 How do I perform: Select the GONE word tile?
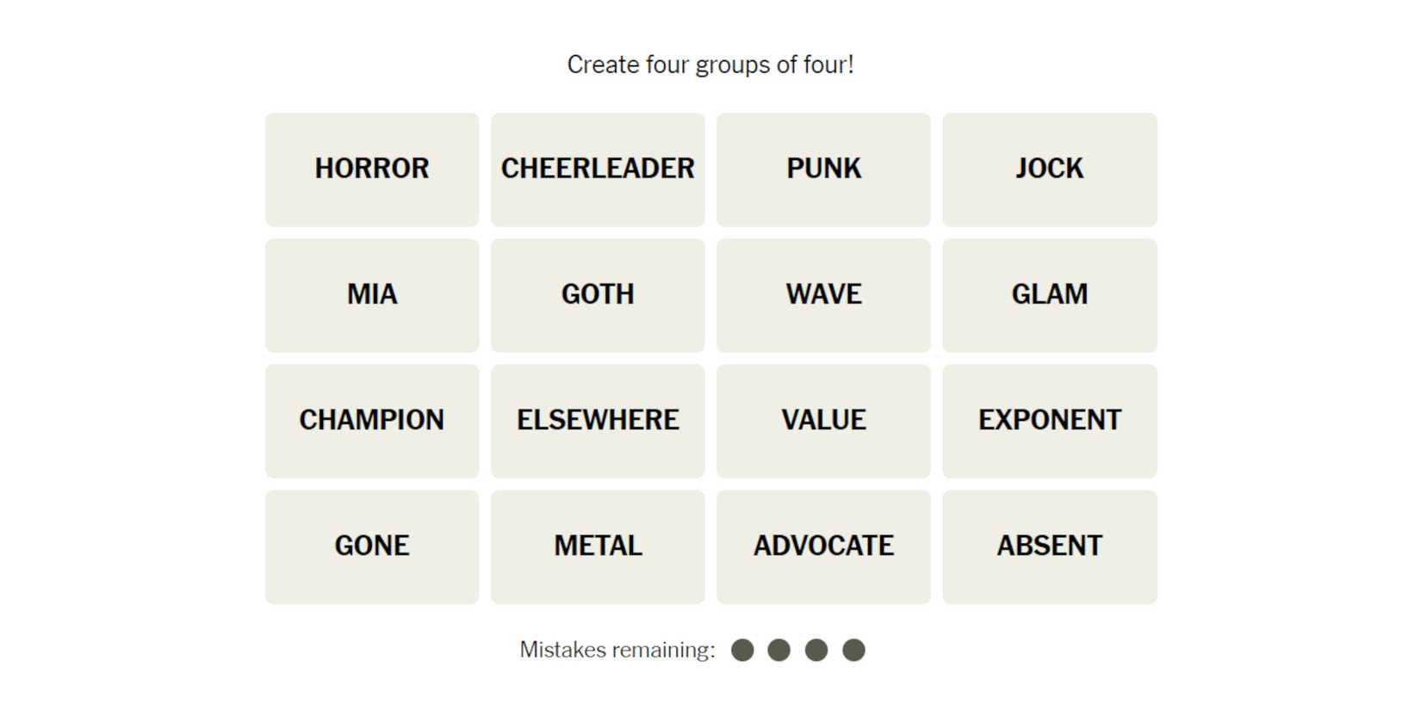(372, 546)
